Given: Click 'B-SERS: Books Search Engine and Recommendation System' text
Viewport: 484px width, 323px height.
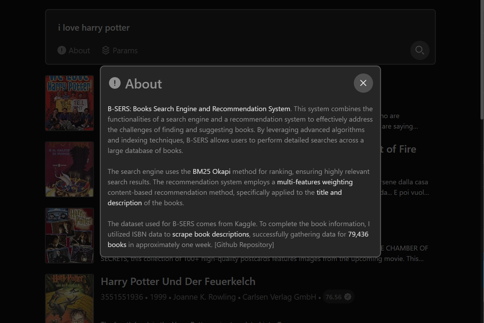Looking at the screenshot, I should (199, 109).
